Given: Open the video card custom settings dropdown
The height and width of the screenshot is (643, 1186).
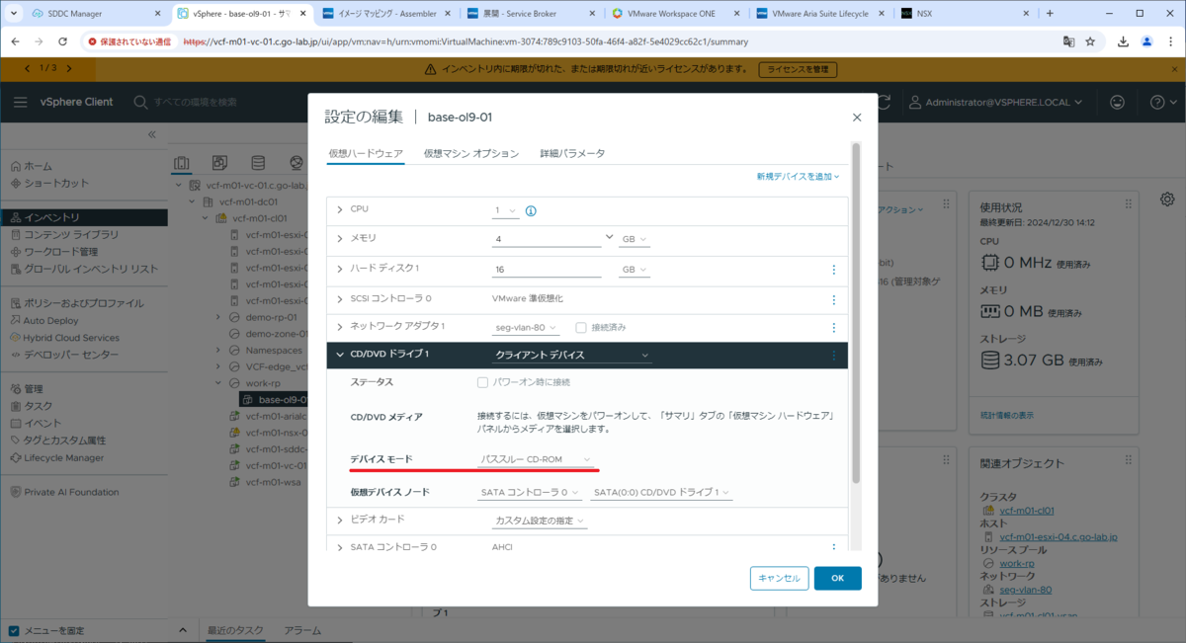Looking at the screenshot, I should [540, 521].
